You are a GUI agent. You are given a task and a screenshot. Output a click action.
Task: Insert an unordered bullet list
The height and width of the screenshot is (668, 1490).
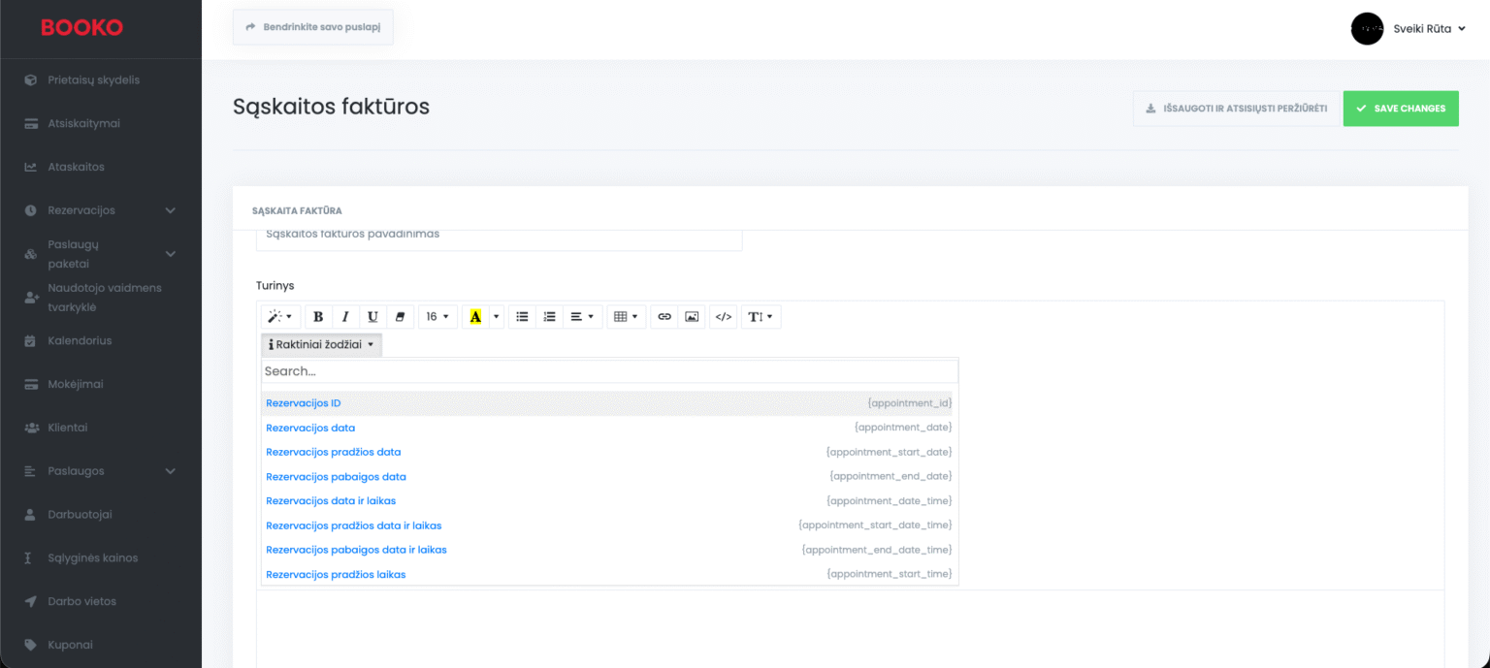pos(522,317)
